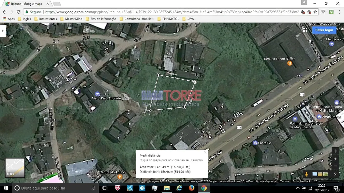This screenshot has height=193, width=344.
Task: Click the taskbar microphone icon
Action: click(x=93, y=188)
